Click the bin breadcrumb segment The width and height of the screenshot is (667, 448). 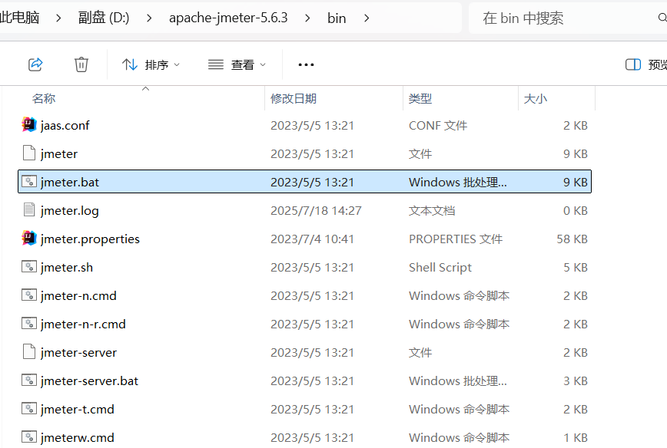point(337,18)
